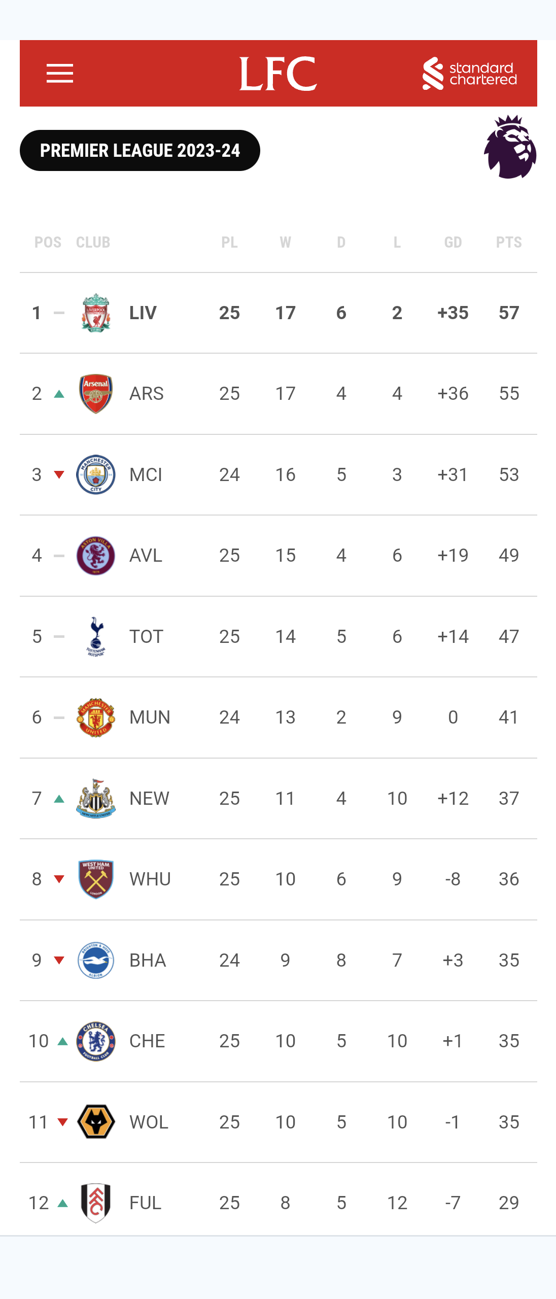556x1299 pixels.
Task: Open the hamburger menu
Action: pyautogui.click(x=60, y=74)
